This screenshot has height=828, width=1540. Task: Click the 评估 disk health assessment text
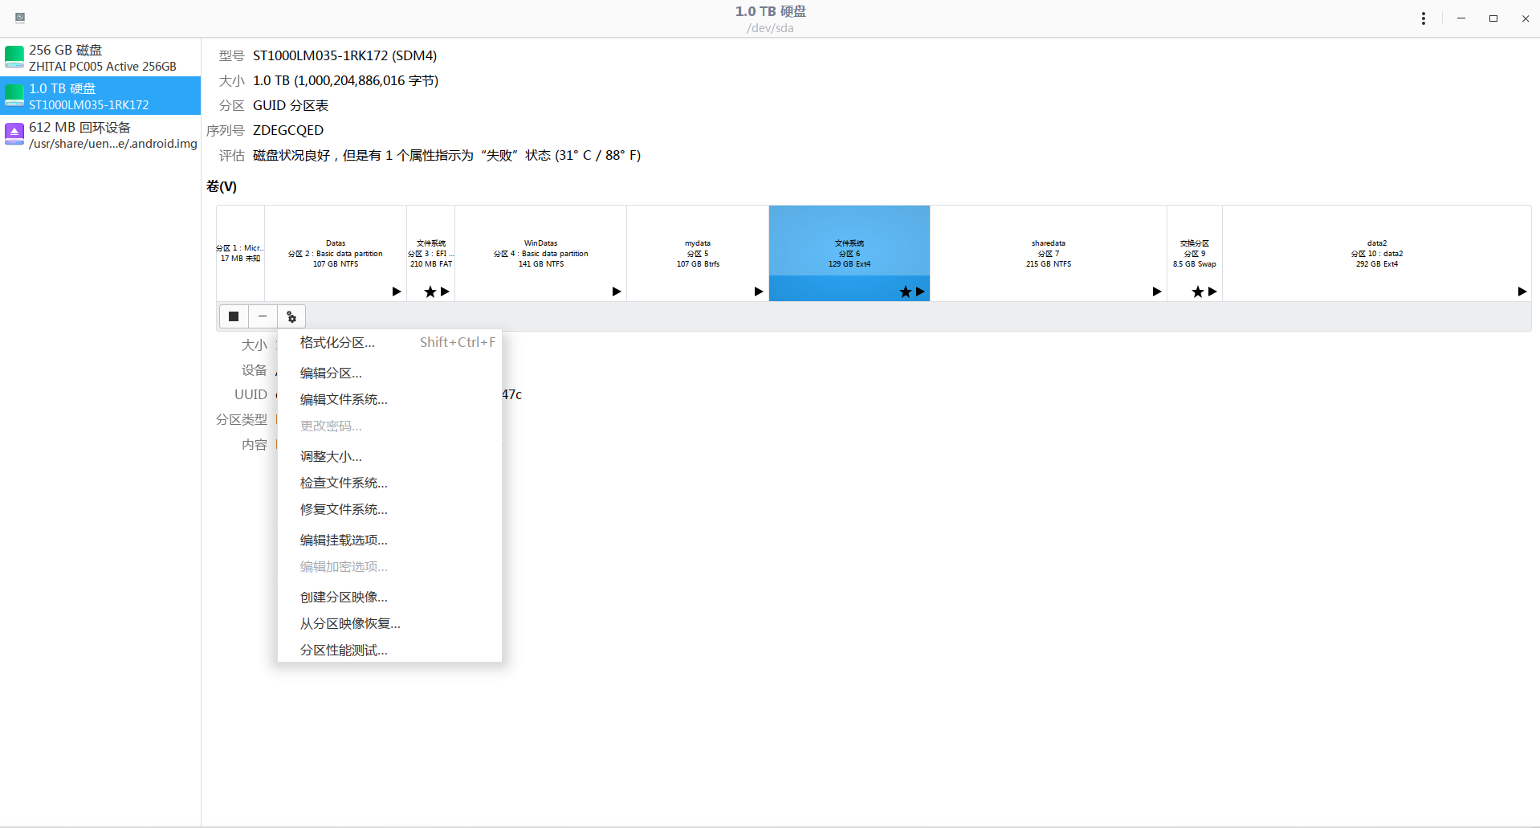447,156
